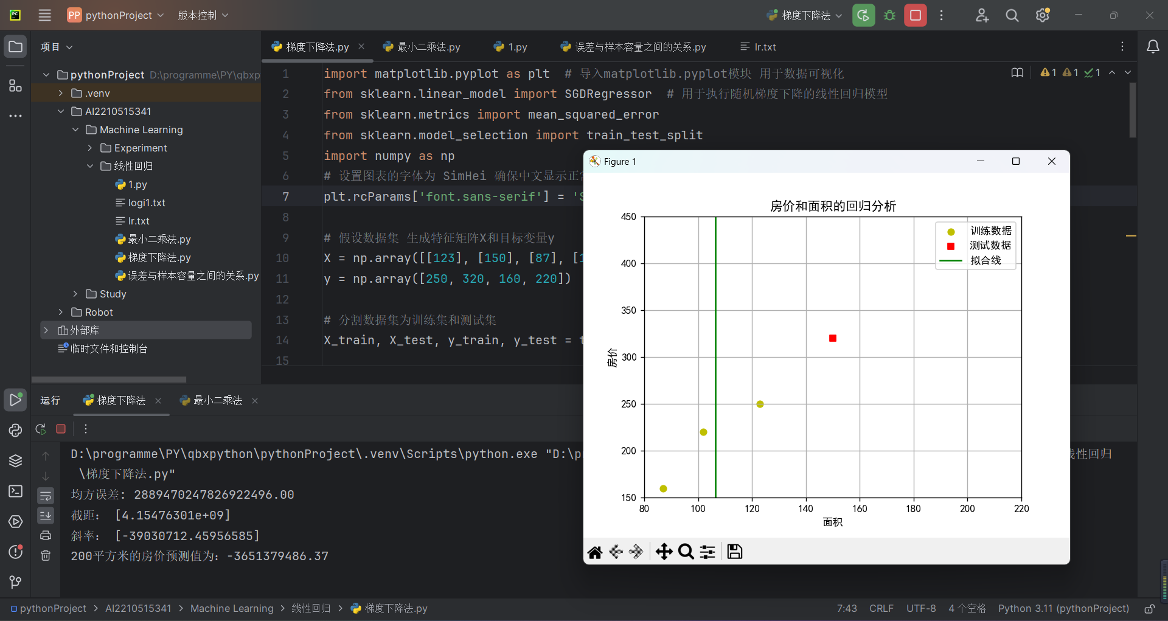The width and height of the screenshot is (1168, 621).
Task: Print console output with printer icon
Action: click(x=46, y=535)
